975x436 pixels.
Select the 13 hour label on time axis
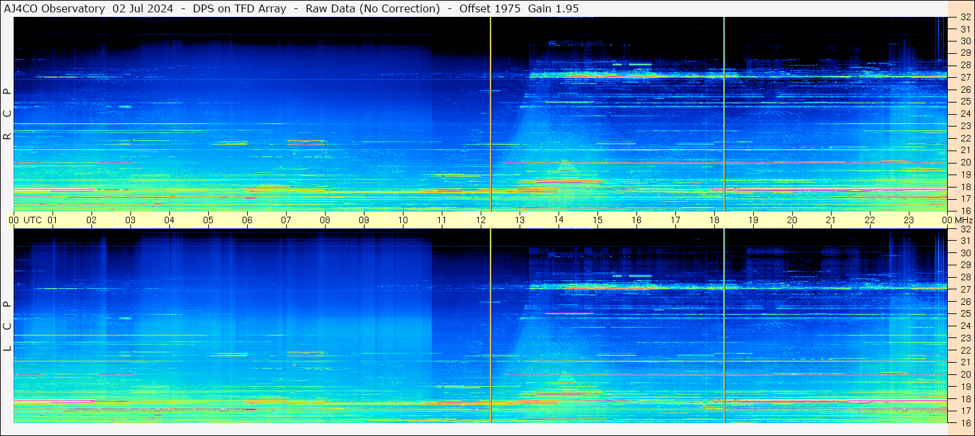coord(520,221)
